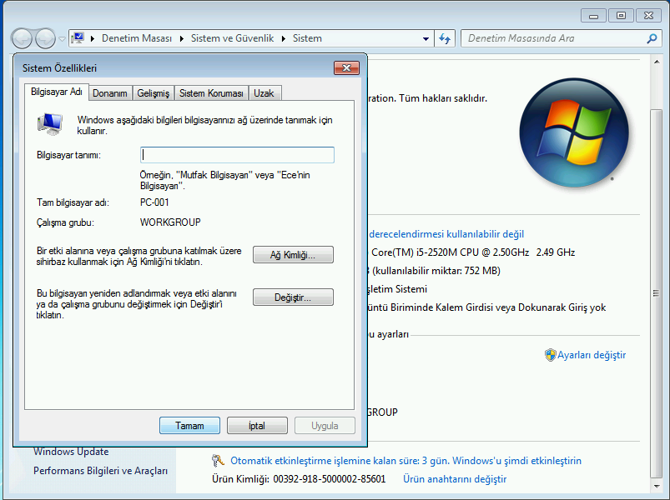Expand the arrow after Denetim Masası

pyautogui.click(x=182, y=38)
